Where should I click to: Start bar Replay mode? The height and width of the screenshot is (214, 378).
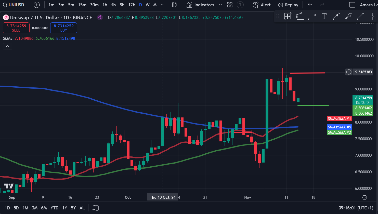coord(288,5)
